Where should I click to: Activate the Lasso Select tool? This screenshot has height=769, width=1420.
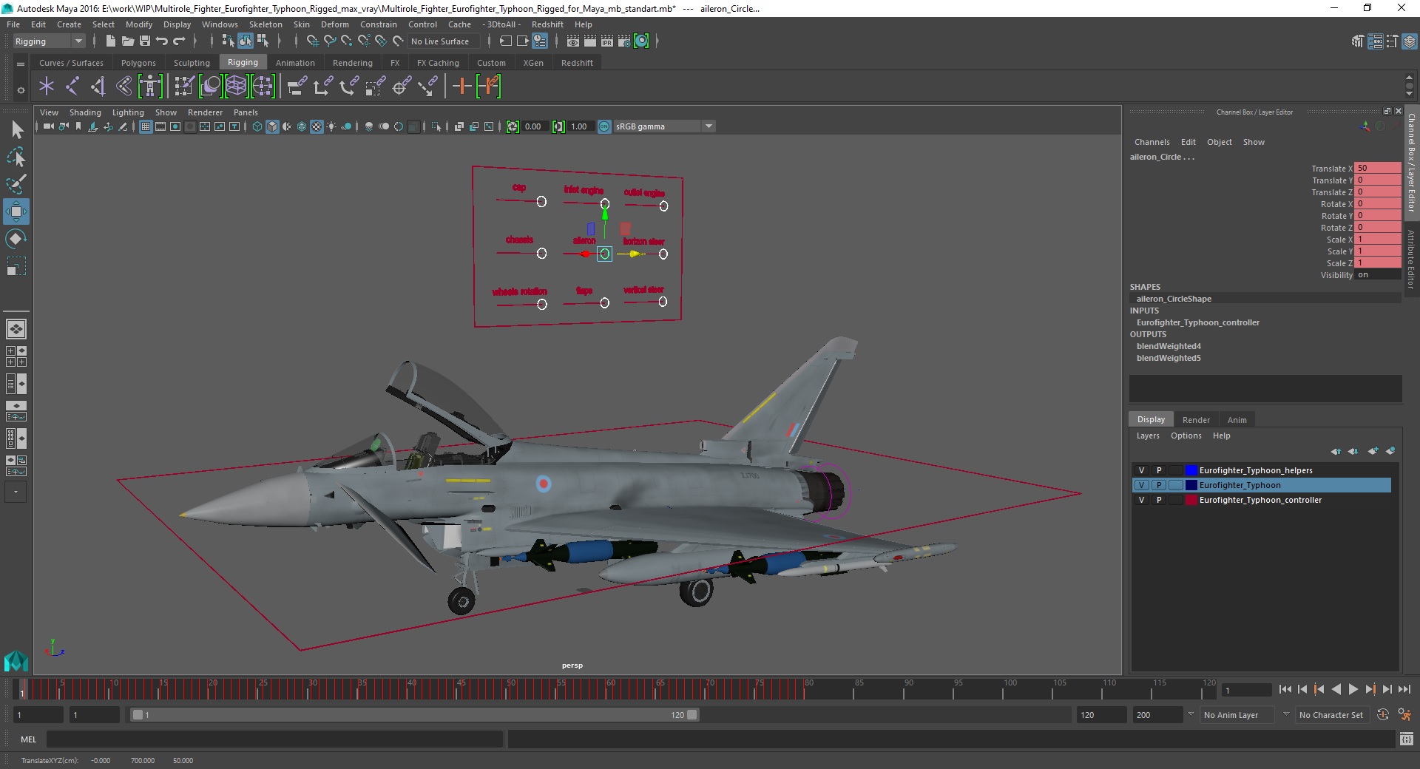[x=16, y=157]
